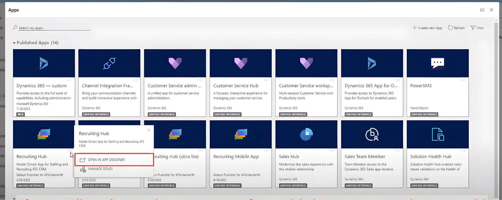Click Unified Interface badge on Sales Hub

pyautogui.click(x=293, y=186)
